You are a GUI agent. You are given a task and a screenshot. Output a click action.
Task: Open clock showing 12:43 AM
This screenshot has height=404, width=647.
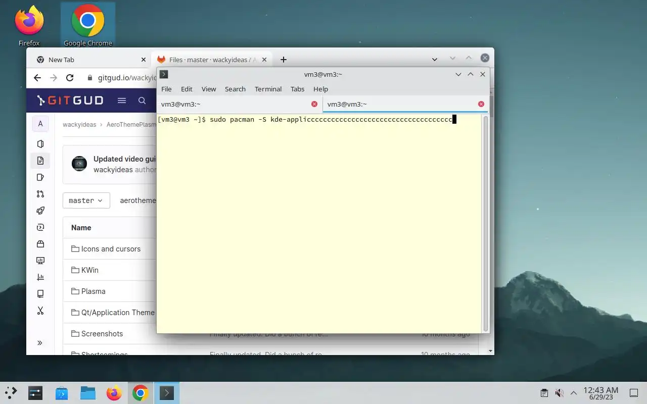tap(600, 393)
